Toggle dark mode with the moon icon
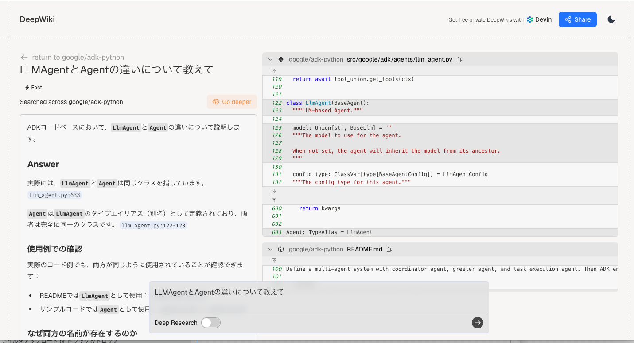The height and width of the screenshot is (343, 634). click(611, 19)
